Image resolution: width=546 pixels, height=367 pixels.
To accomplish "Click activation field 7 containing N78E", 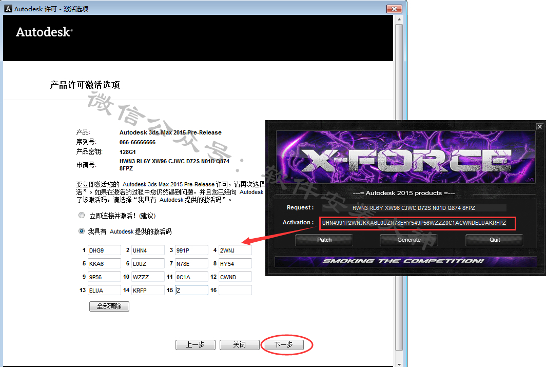I will coord(191,264).
